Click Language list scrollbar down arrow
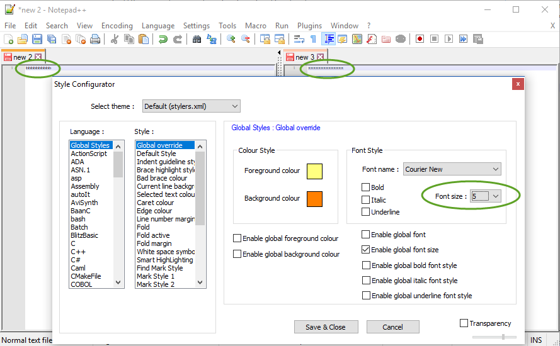Screen dimensions: 560x346 click(118, 282)
